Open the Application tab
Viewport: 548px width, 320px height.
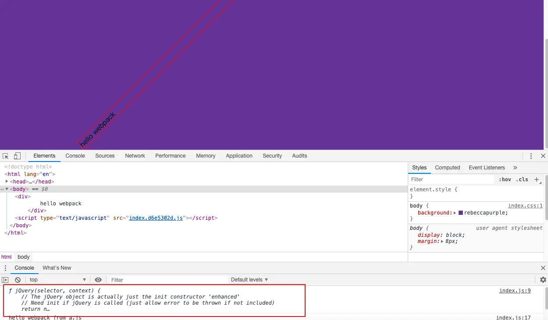tap(239, 156)
